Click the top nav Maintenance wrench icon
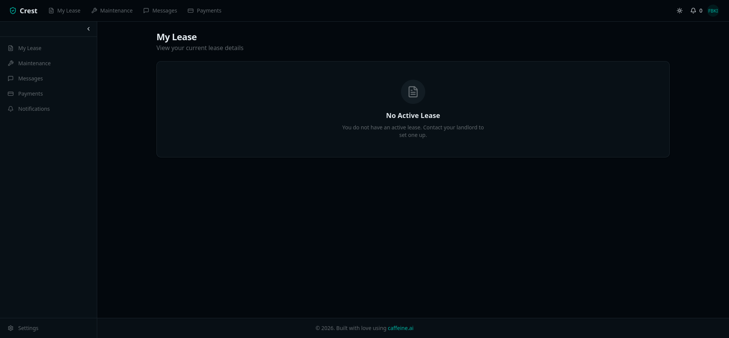Image resolution: width=729 pixels, height=338 pixels. point(94,11)
